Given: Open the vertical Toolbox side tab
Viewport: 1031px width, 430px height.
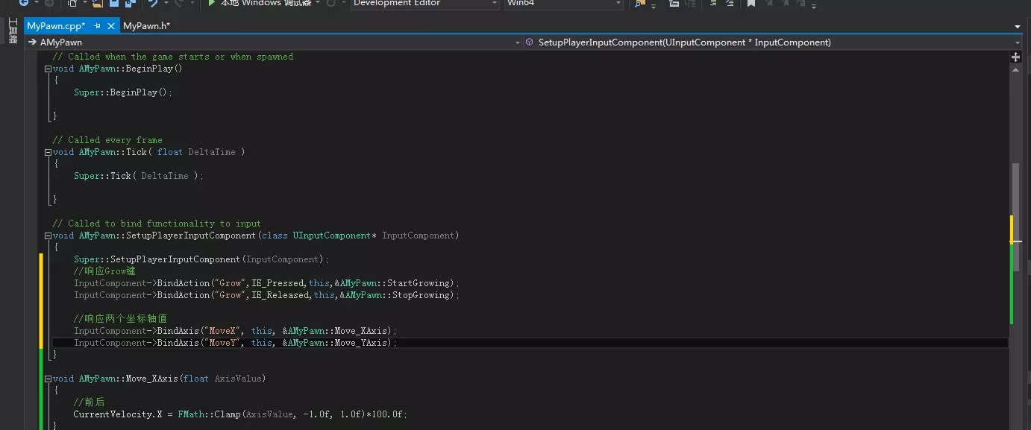Looking at the screenshot, I should click(x=12, y=31).
